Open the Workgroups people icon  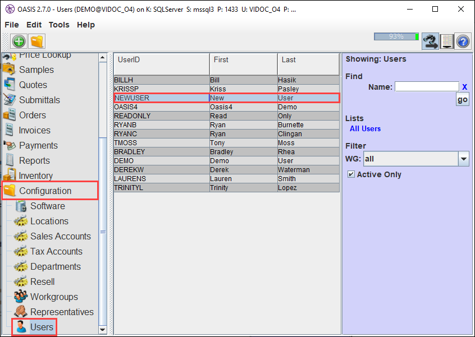point(21,297)
